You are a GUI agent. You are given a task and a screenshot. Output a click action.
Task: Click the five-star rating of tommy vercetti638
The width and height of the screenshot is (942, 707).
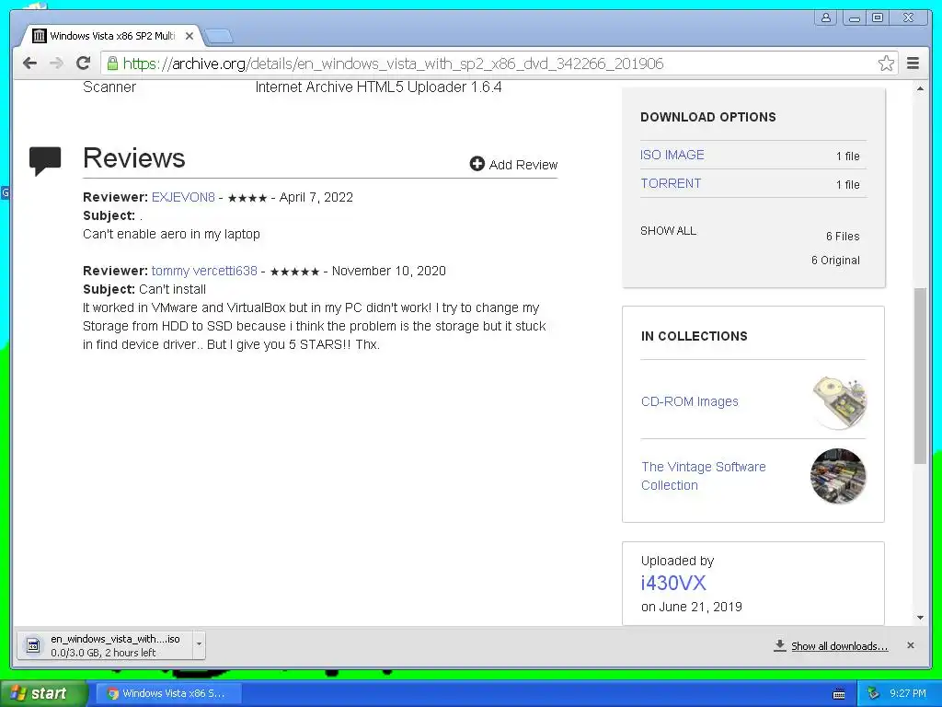[x=294, y=272]
